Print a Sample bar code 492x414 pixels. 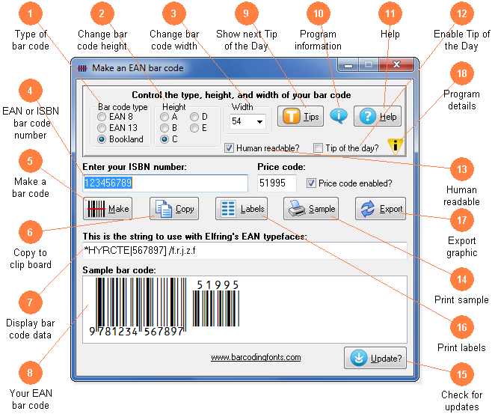coord(311,209)
